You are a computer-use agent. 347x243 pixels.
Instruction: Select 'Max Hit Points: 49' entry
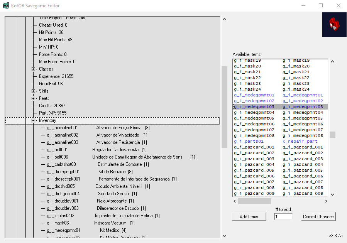(56, 40)
